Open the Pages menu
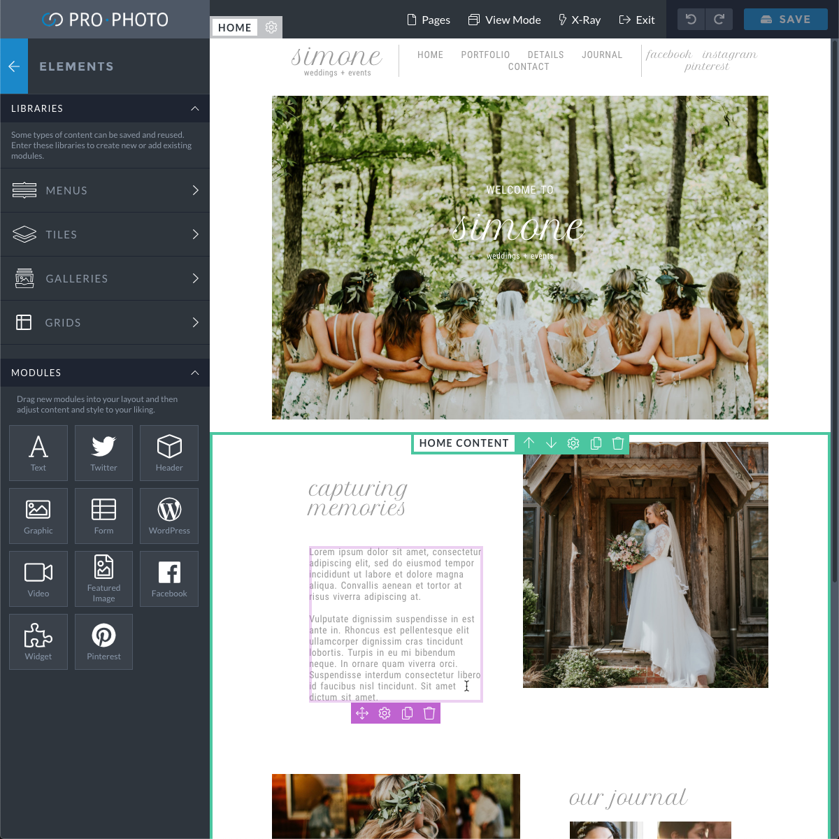The height and width of the screenshot is (839, 839). (428, 20)
